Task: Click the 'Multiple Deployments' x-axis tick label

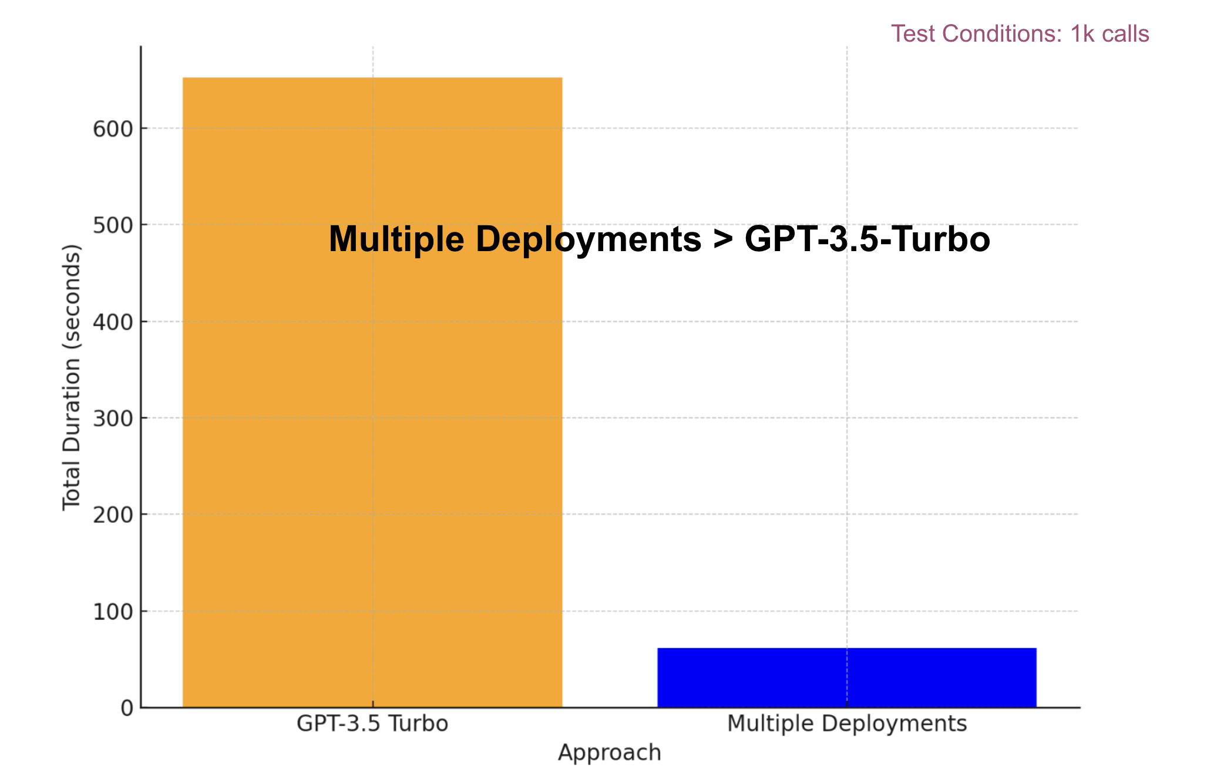Action: click(846, 723)
